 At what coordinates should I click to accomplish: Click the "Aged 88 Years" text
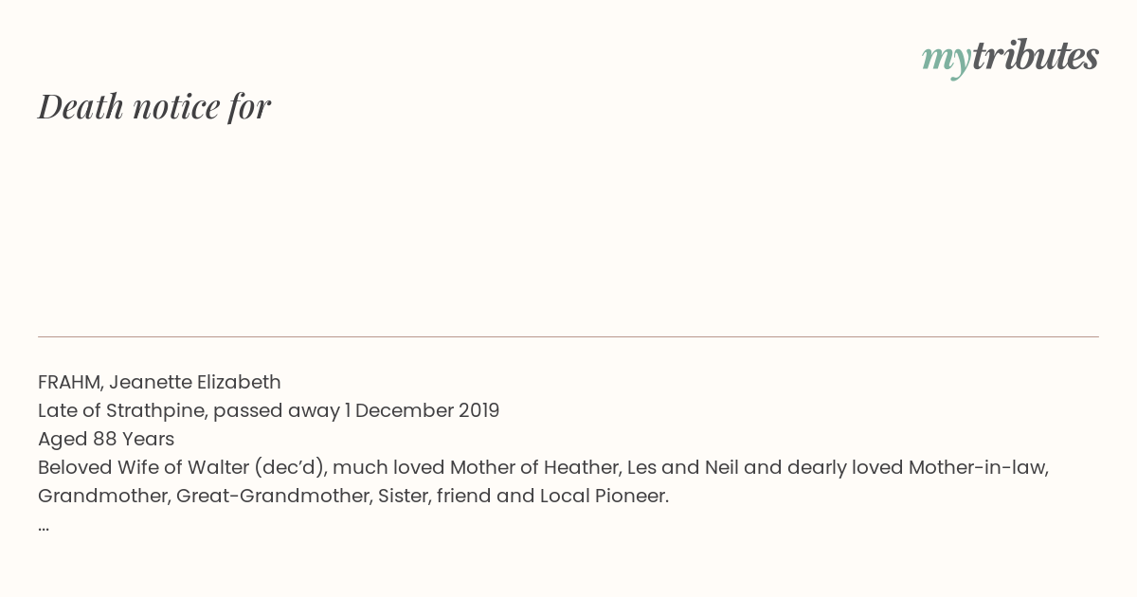106,439
